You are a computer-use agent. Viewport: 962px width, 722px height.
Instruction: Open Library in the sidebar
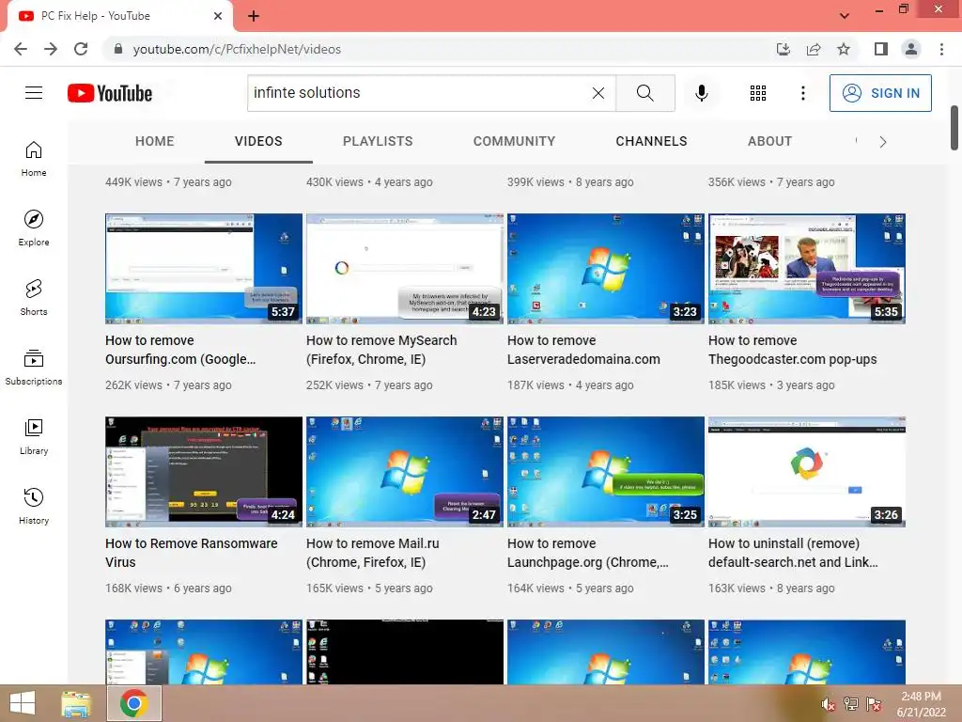34,436
